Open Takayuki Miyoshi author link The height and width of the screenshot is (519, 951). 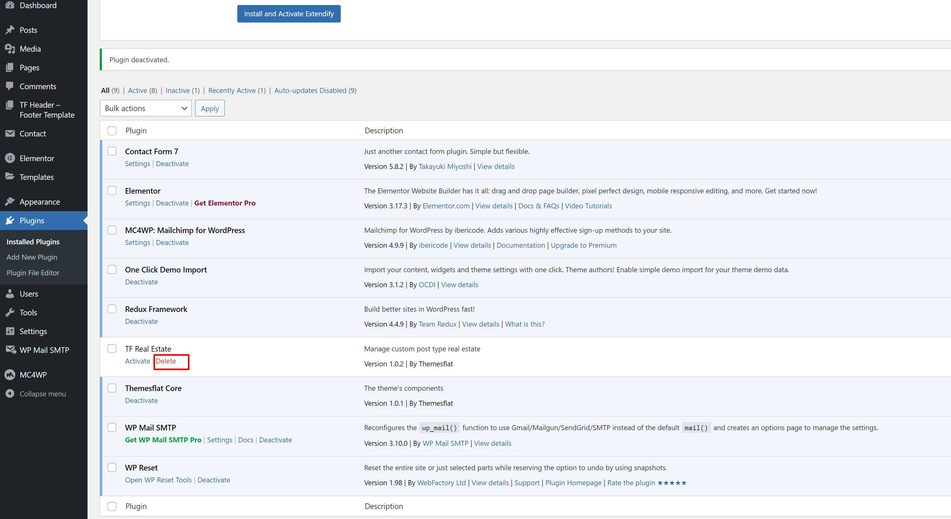pos(445,166)
